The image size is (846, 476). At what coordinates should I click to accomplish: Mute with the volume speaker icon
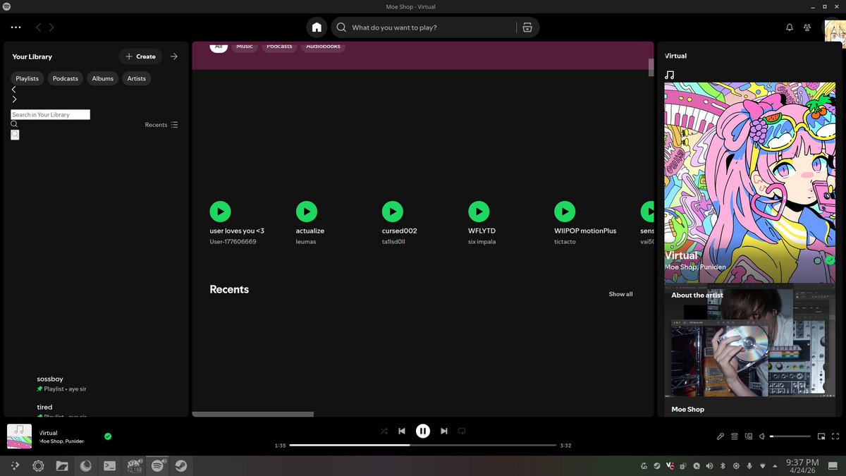[x=762, y=437]
